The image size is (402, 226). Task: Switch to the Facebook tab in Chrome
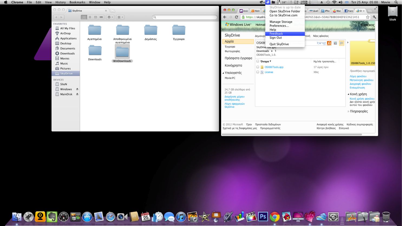click(x=349, y=11)
